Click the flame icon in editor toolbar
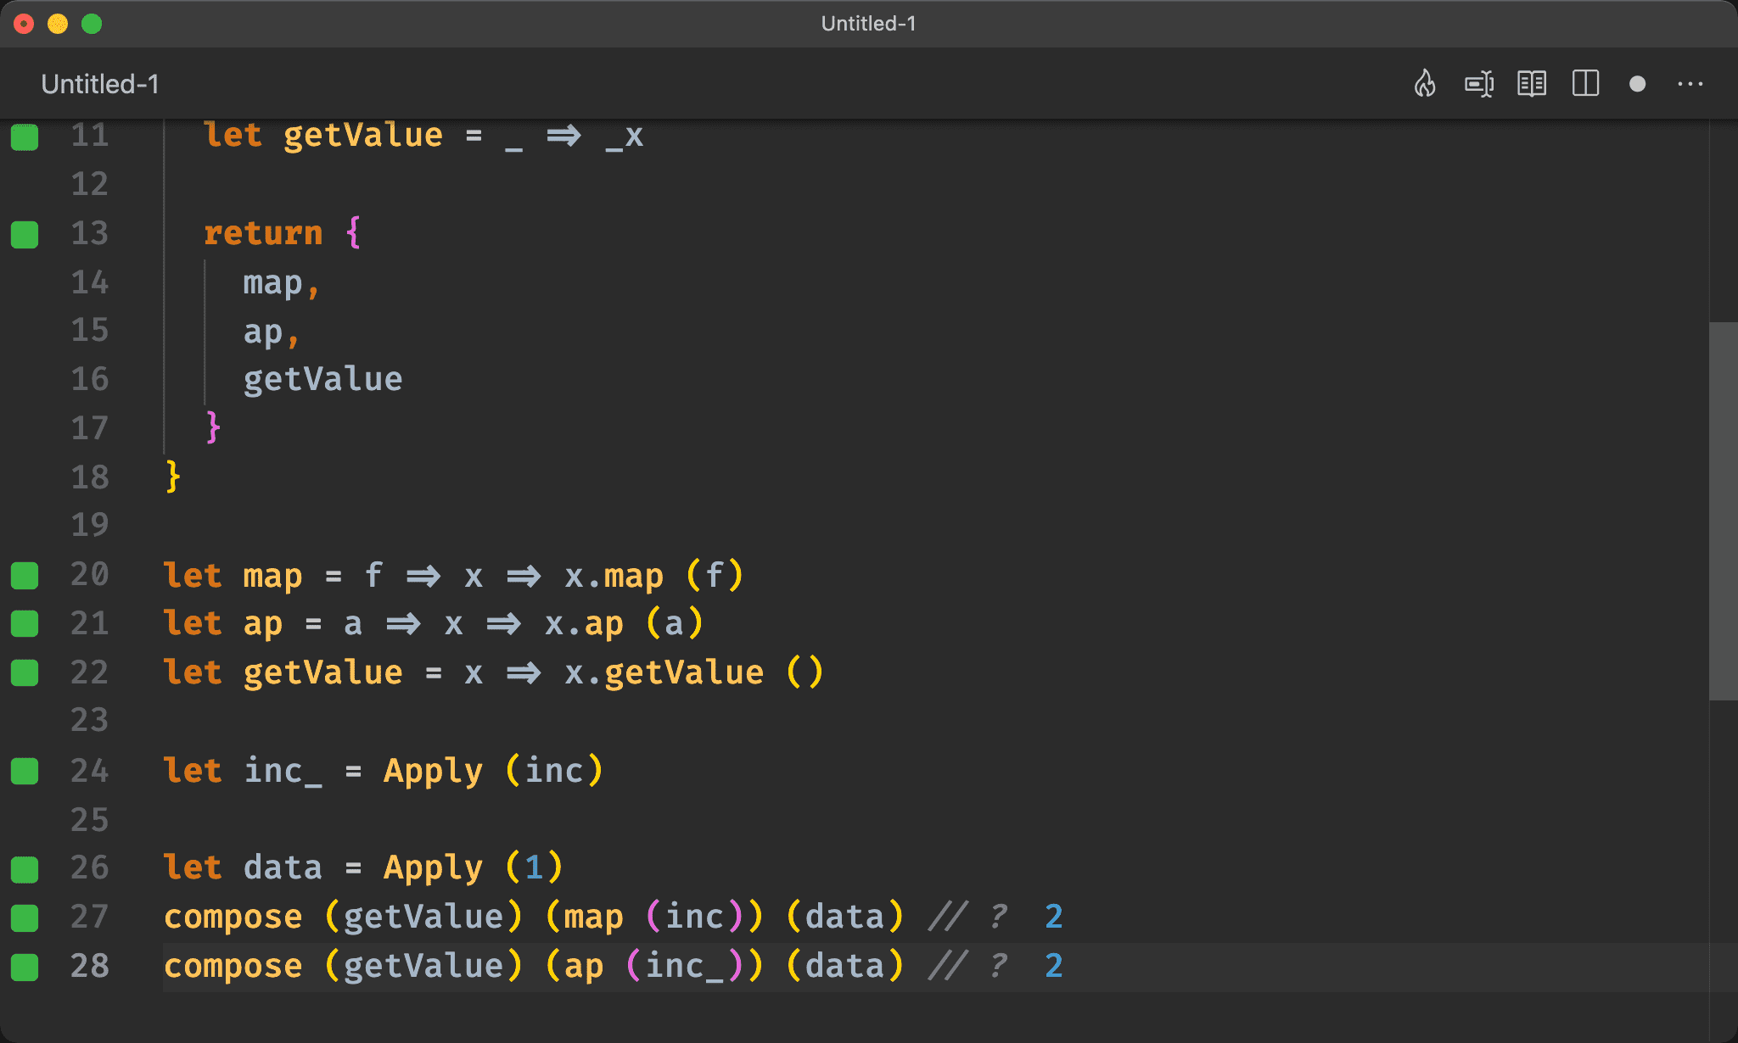Image resolution: width=1738 pixels, height=1043 pixels. point(1425,84)
